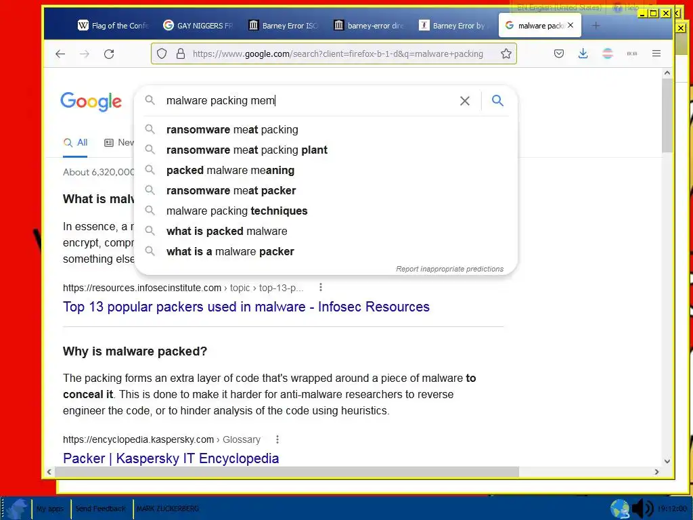
Task: Click the horizontal scrollbar thumb
Action: click(286, 472)
